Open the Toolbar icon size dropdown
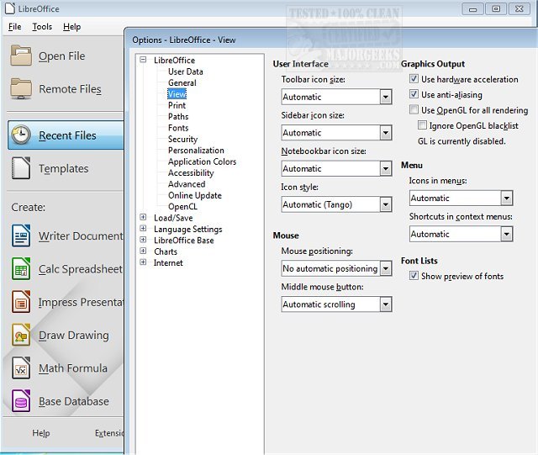538x455 pixels. click(x=336, y=97)
